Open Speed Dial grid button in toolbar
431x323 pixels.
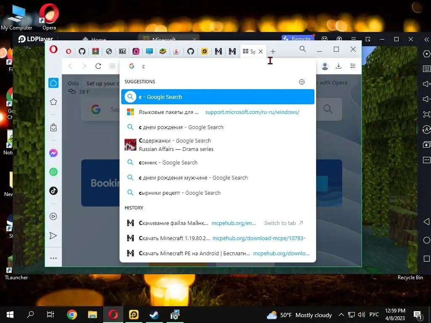112,66
